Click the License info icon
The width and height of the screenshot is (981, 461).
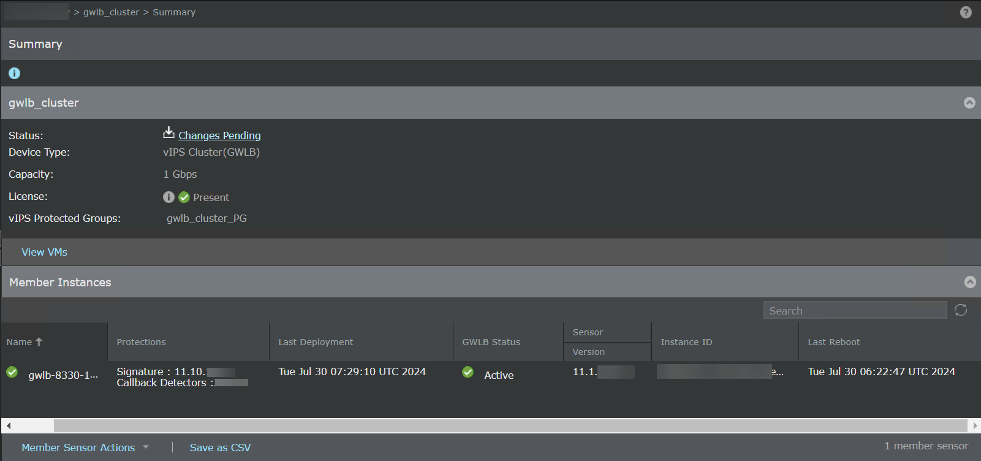169,197
